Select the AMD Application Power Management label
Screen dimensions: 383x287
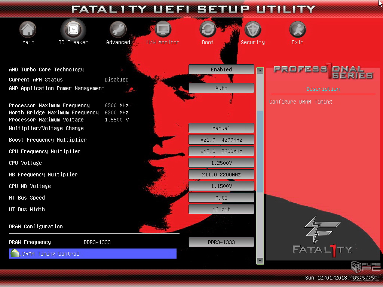pos(57,88)
